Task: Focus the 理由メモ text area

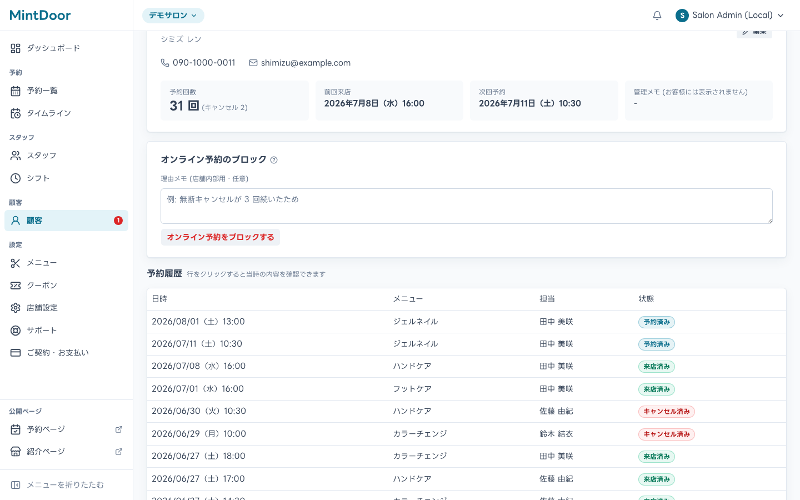Action: point(467,206)
